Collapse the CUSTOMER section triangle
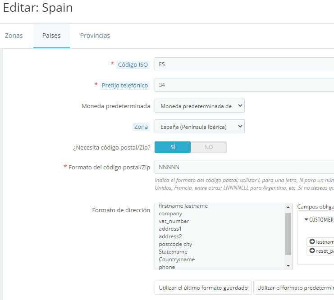The height and width of the screenshot is (300, 334). 307,219
